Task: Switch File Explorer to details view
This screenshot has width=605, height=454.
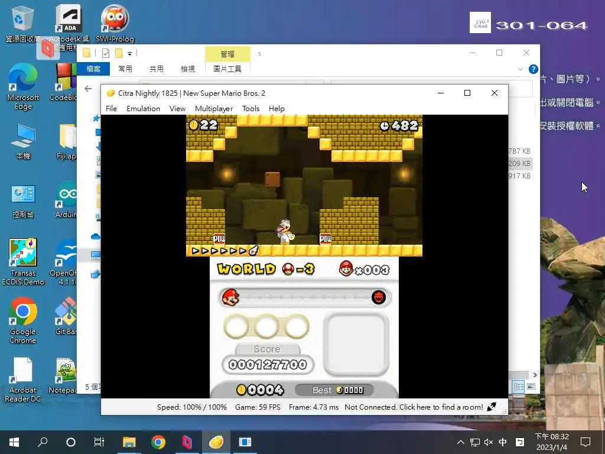Action: [519, 387]
